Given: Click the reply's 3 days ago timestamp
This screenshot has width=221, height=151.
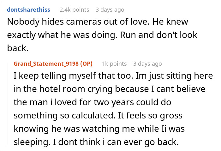Looking at the screenshot, I should (147, 63).
